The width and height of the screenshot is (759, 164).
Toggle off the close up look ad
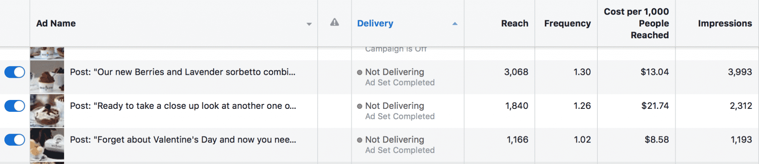(x=15, y=106)
